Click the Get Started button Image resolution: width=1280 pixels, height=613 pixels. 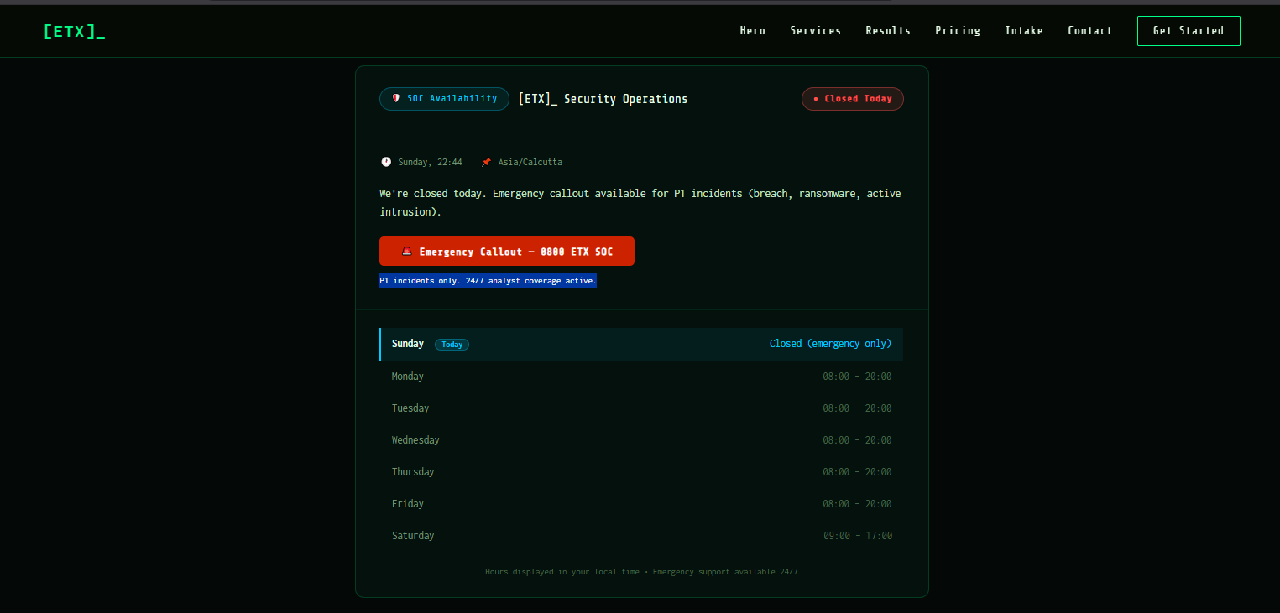(x=1189, y=31)
